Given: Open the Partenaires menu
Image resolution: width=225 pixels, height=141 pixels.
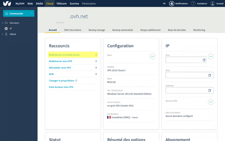Looking at the screenshot, I should [x=89, y=4].
